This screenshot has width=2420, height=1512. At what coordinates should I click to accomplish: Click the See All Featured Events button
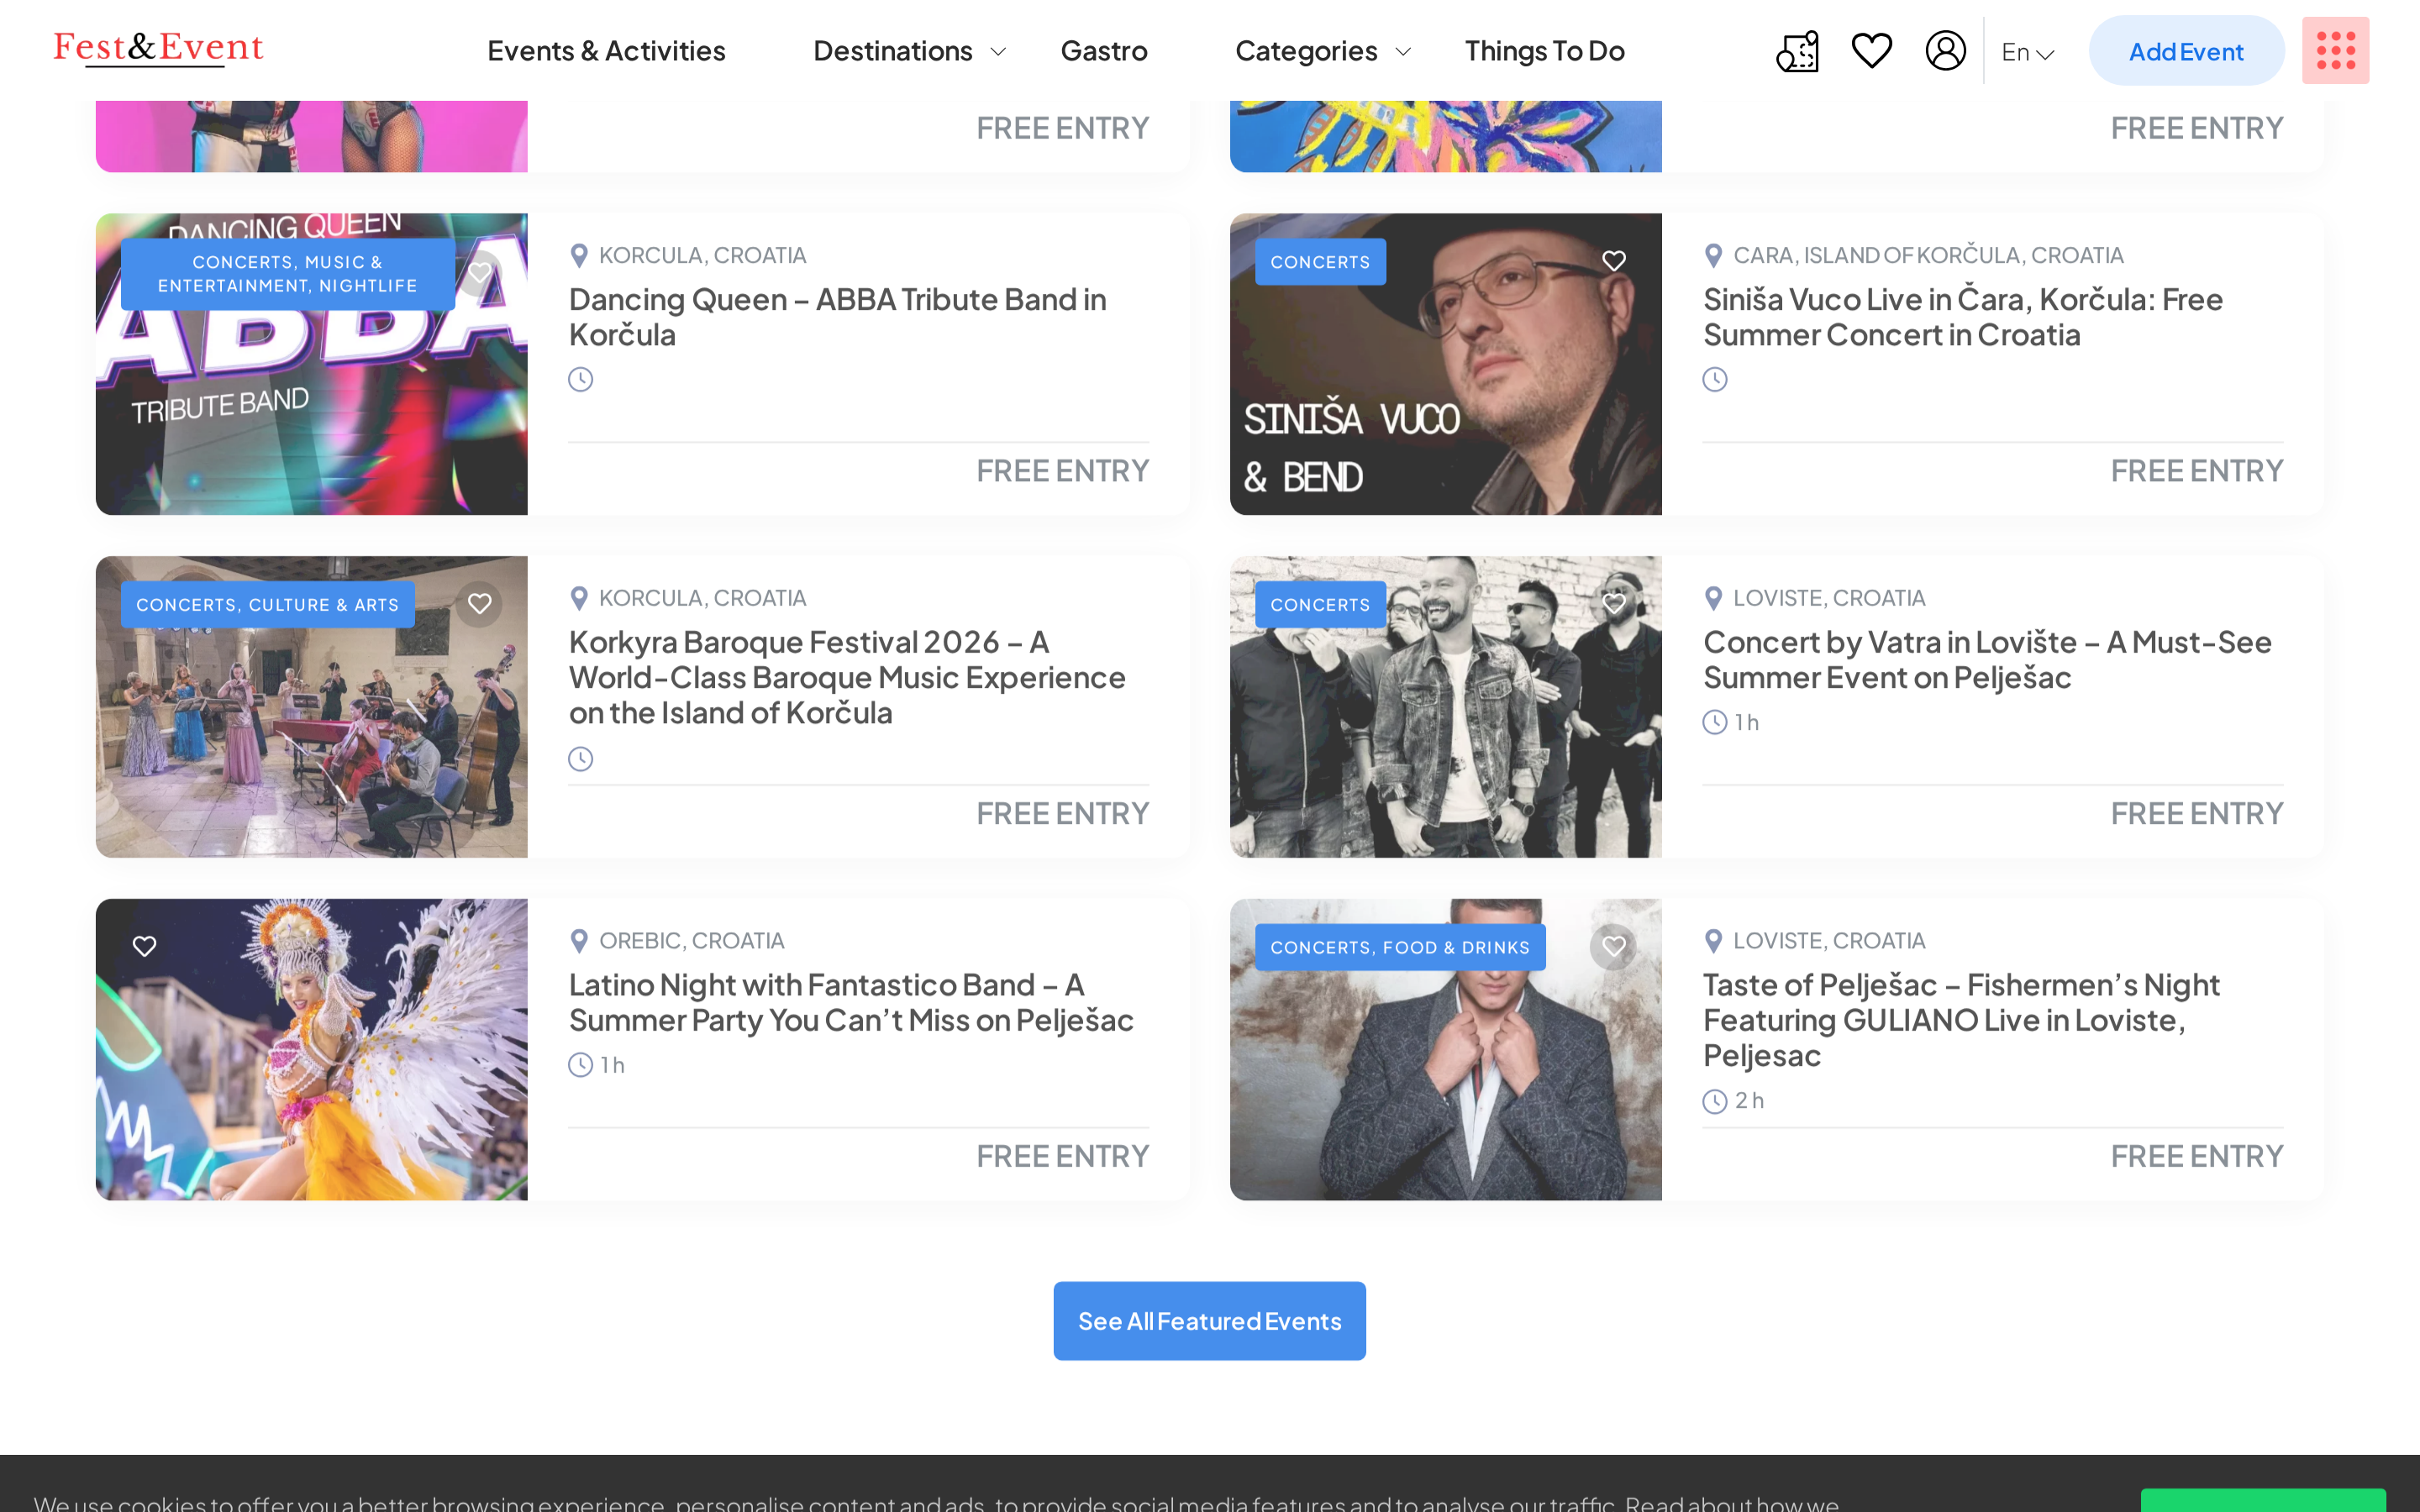(1209, 1320)
